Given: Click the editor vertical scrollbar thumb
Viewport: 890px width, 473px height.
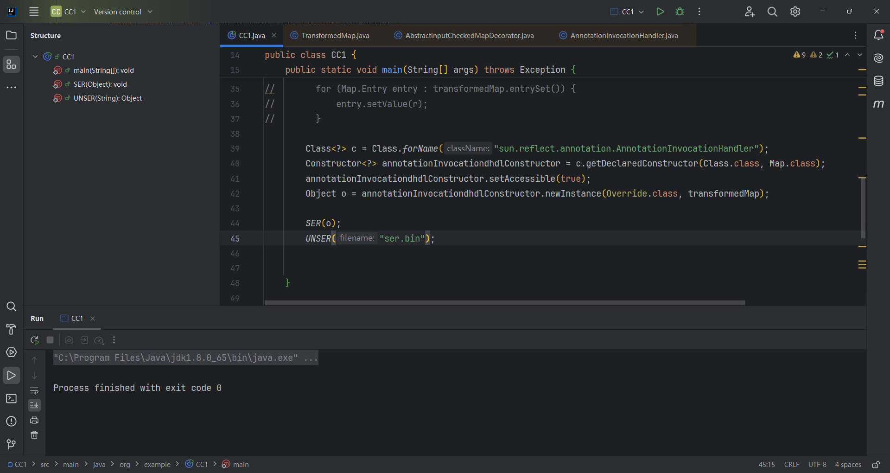Looking at the screenshot, I should [x=863, y=209].
